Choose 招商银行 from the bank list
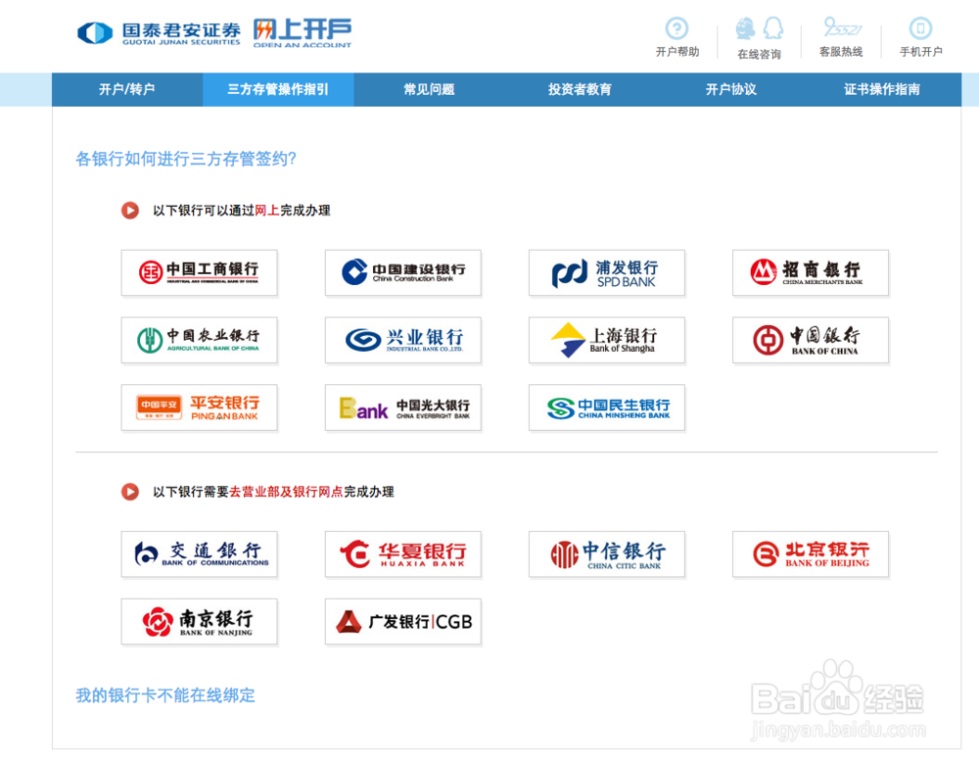 810,272
